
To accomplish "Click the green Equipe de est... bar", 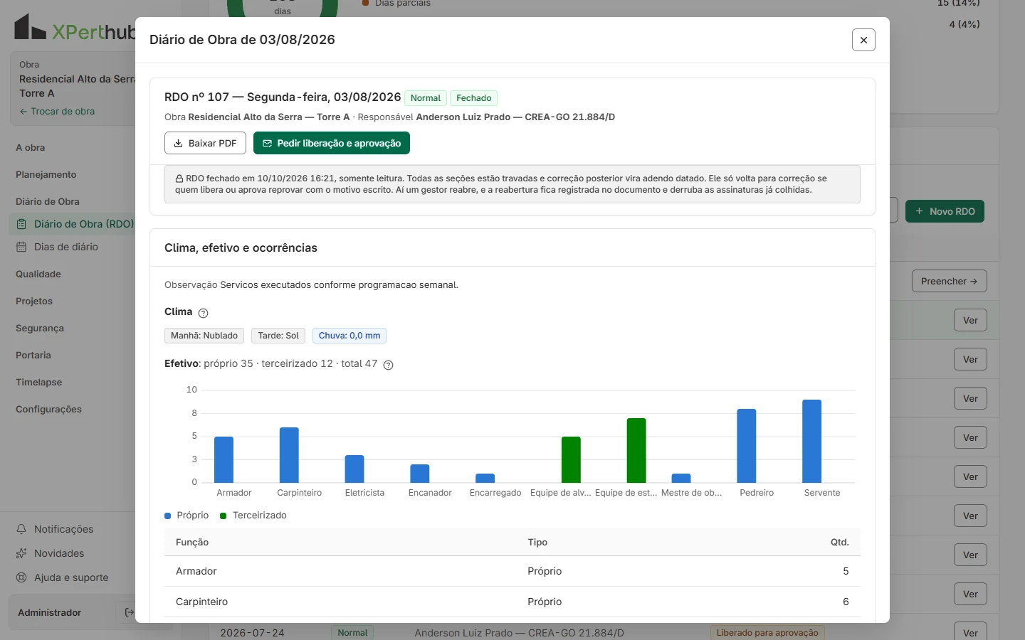I will [x=636, y=450].
